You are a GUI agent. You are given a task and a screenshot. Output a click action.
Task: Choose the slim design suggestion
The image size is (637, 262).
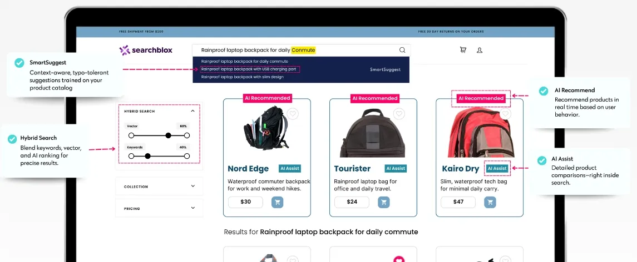242,77
